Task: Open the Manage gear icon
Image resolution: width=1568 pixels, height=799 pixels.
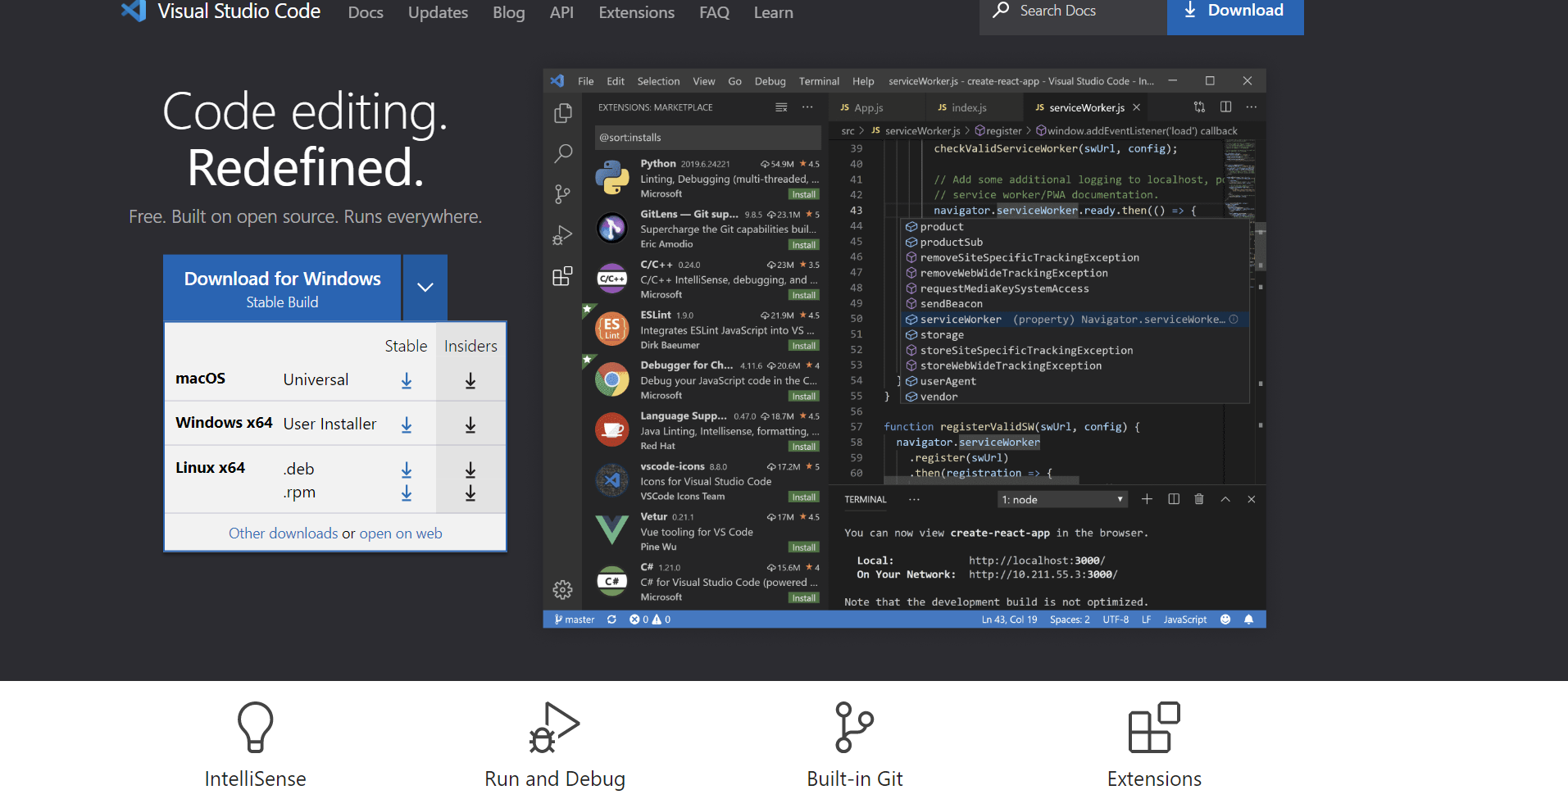Action: coord(562,589)
